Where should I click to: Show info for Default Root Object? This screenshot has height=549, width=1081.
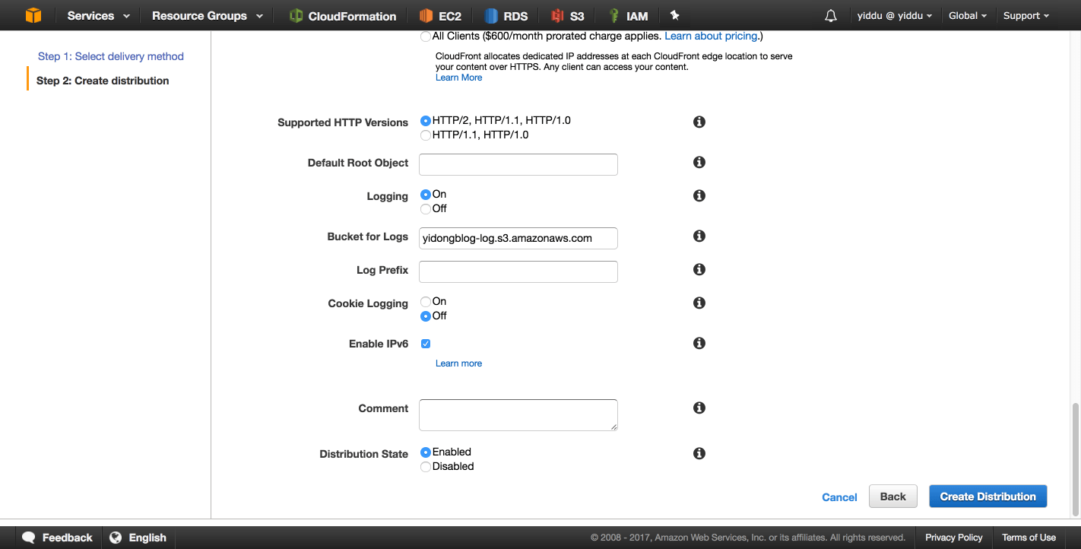pyautogui.click(x=699, y=162)
